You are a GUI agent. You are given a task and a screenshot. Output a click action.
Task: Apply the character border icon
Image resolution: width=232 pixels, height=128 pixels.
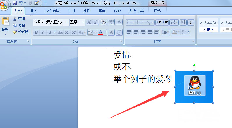[119, 22]
